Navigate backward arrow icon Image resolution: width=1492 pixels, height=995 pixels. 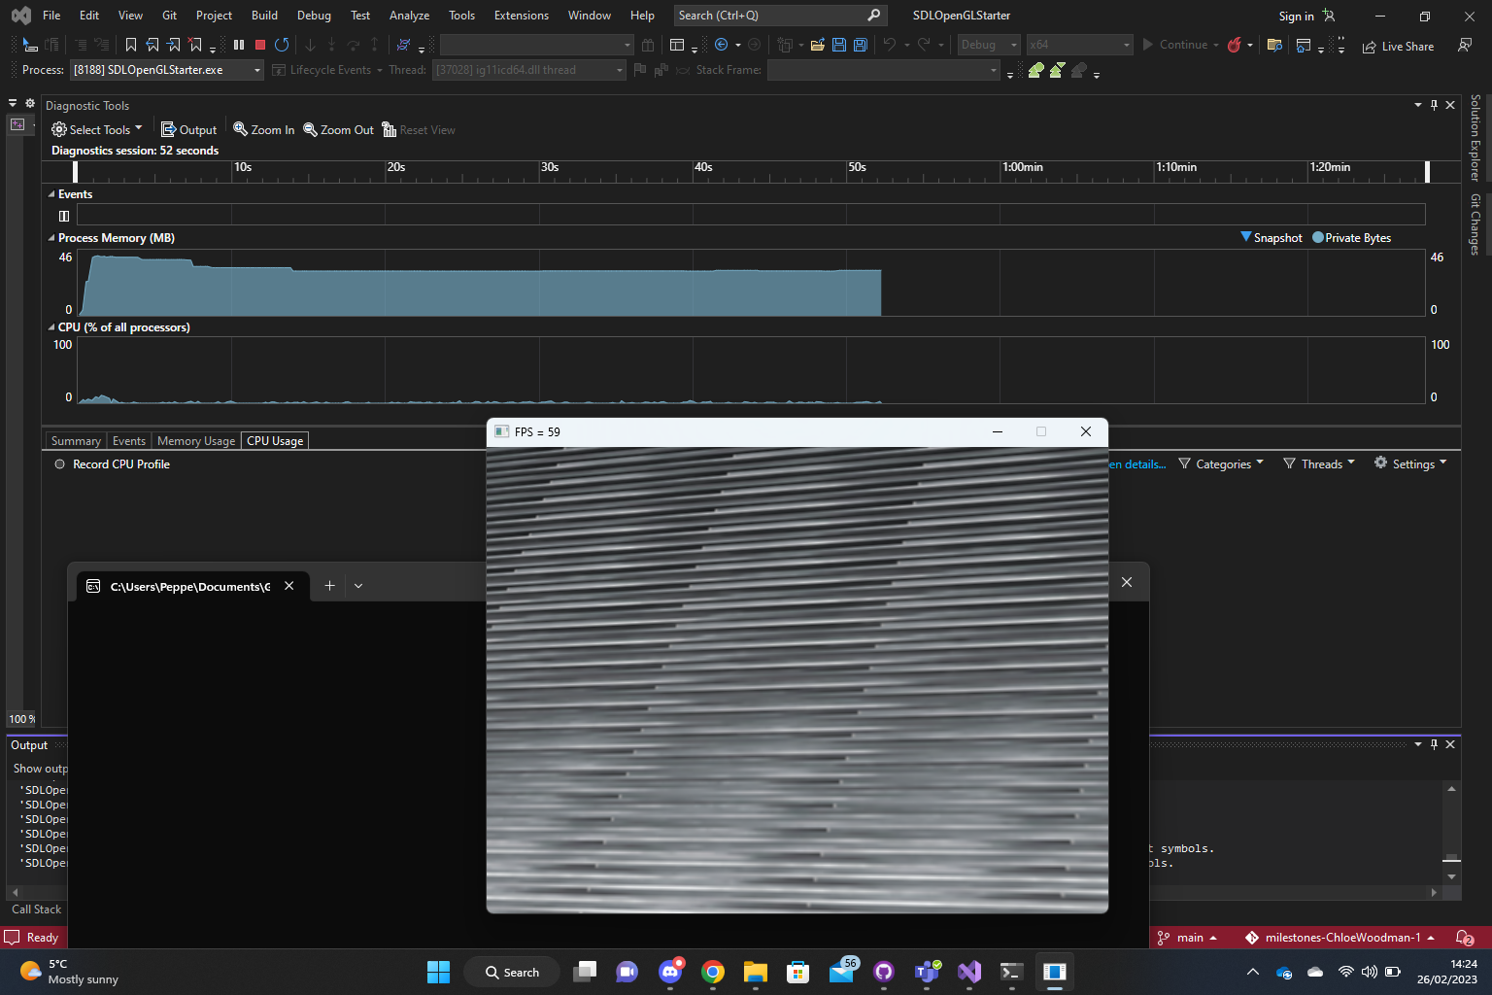(x=721, y=45)
